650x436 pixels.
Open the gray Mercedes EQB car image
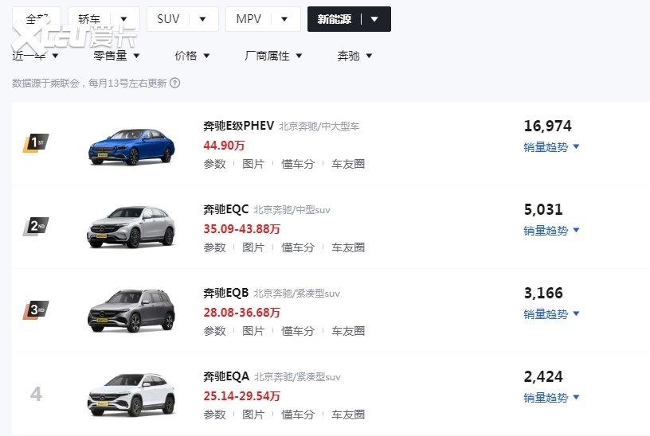coord(131,310)
